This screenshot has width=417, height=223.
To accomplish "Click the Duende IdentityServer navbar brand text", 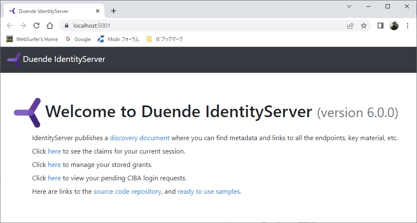I will pyautogui.click(x=64, y=59).
